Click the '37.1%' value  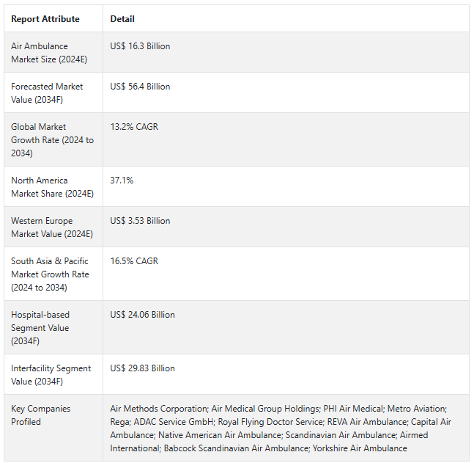coord(122,181)
